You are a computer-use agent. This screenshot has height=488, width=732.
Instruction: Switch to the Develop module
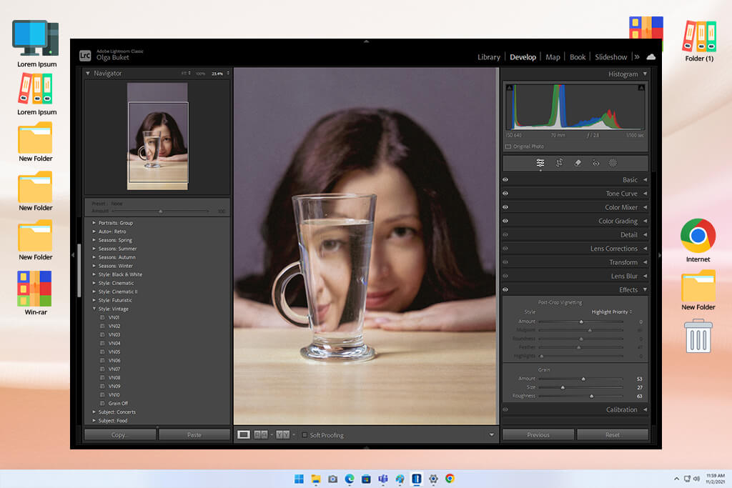coord(523,57)
